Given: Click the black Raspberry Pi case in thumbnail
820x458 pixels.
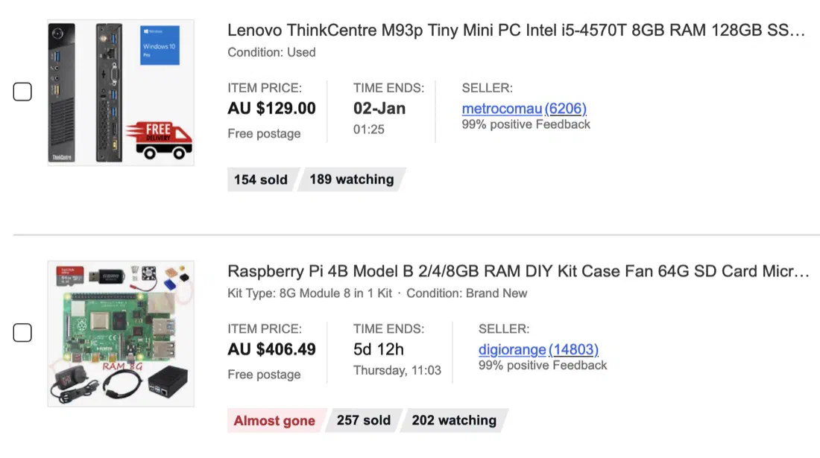Looking at the screenshot, I should pos(167,383).
